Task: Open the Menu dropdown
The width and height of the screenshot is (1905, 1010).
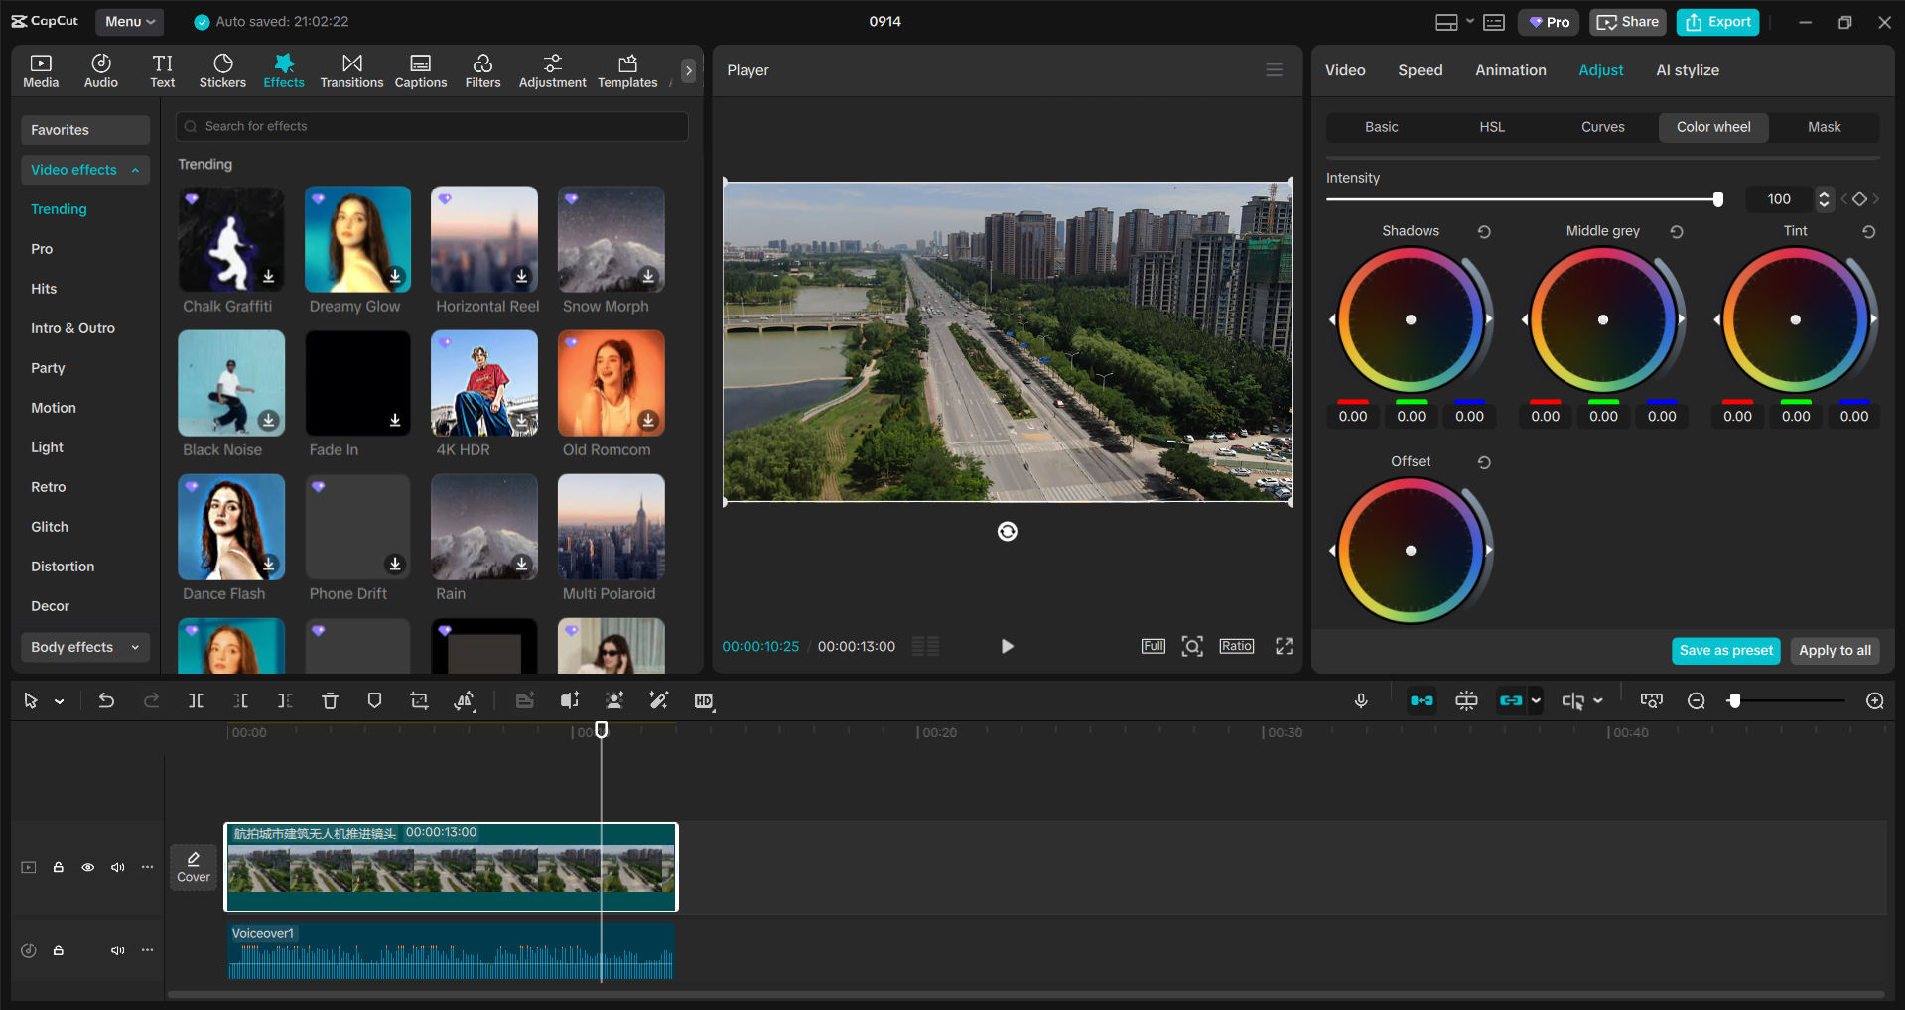Action: [x=129, y=22]
